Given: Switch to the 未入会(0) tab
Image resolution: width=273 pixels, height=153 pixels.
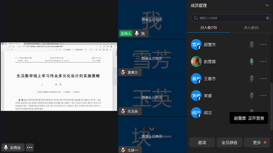Looking at the screenshot, I should (251, 27).
